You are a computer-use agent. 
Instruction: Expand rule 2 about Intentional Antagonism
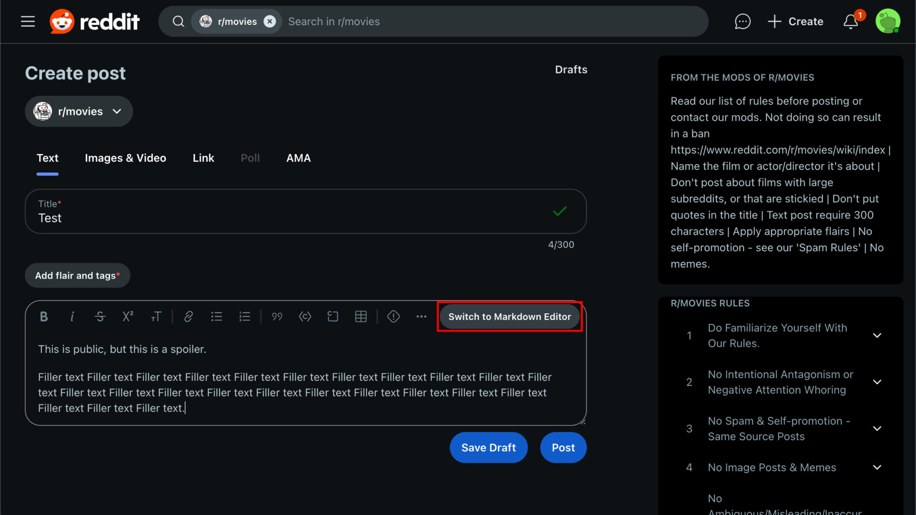tap(878, 382)
